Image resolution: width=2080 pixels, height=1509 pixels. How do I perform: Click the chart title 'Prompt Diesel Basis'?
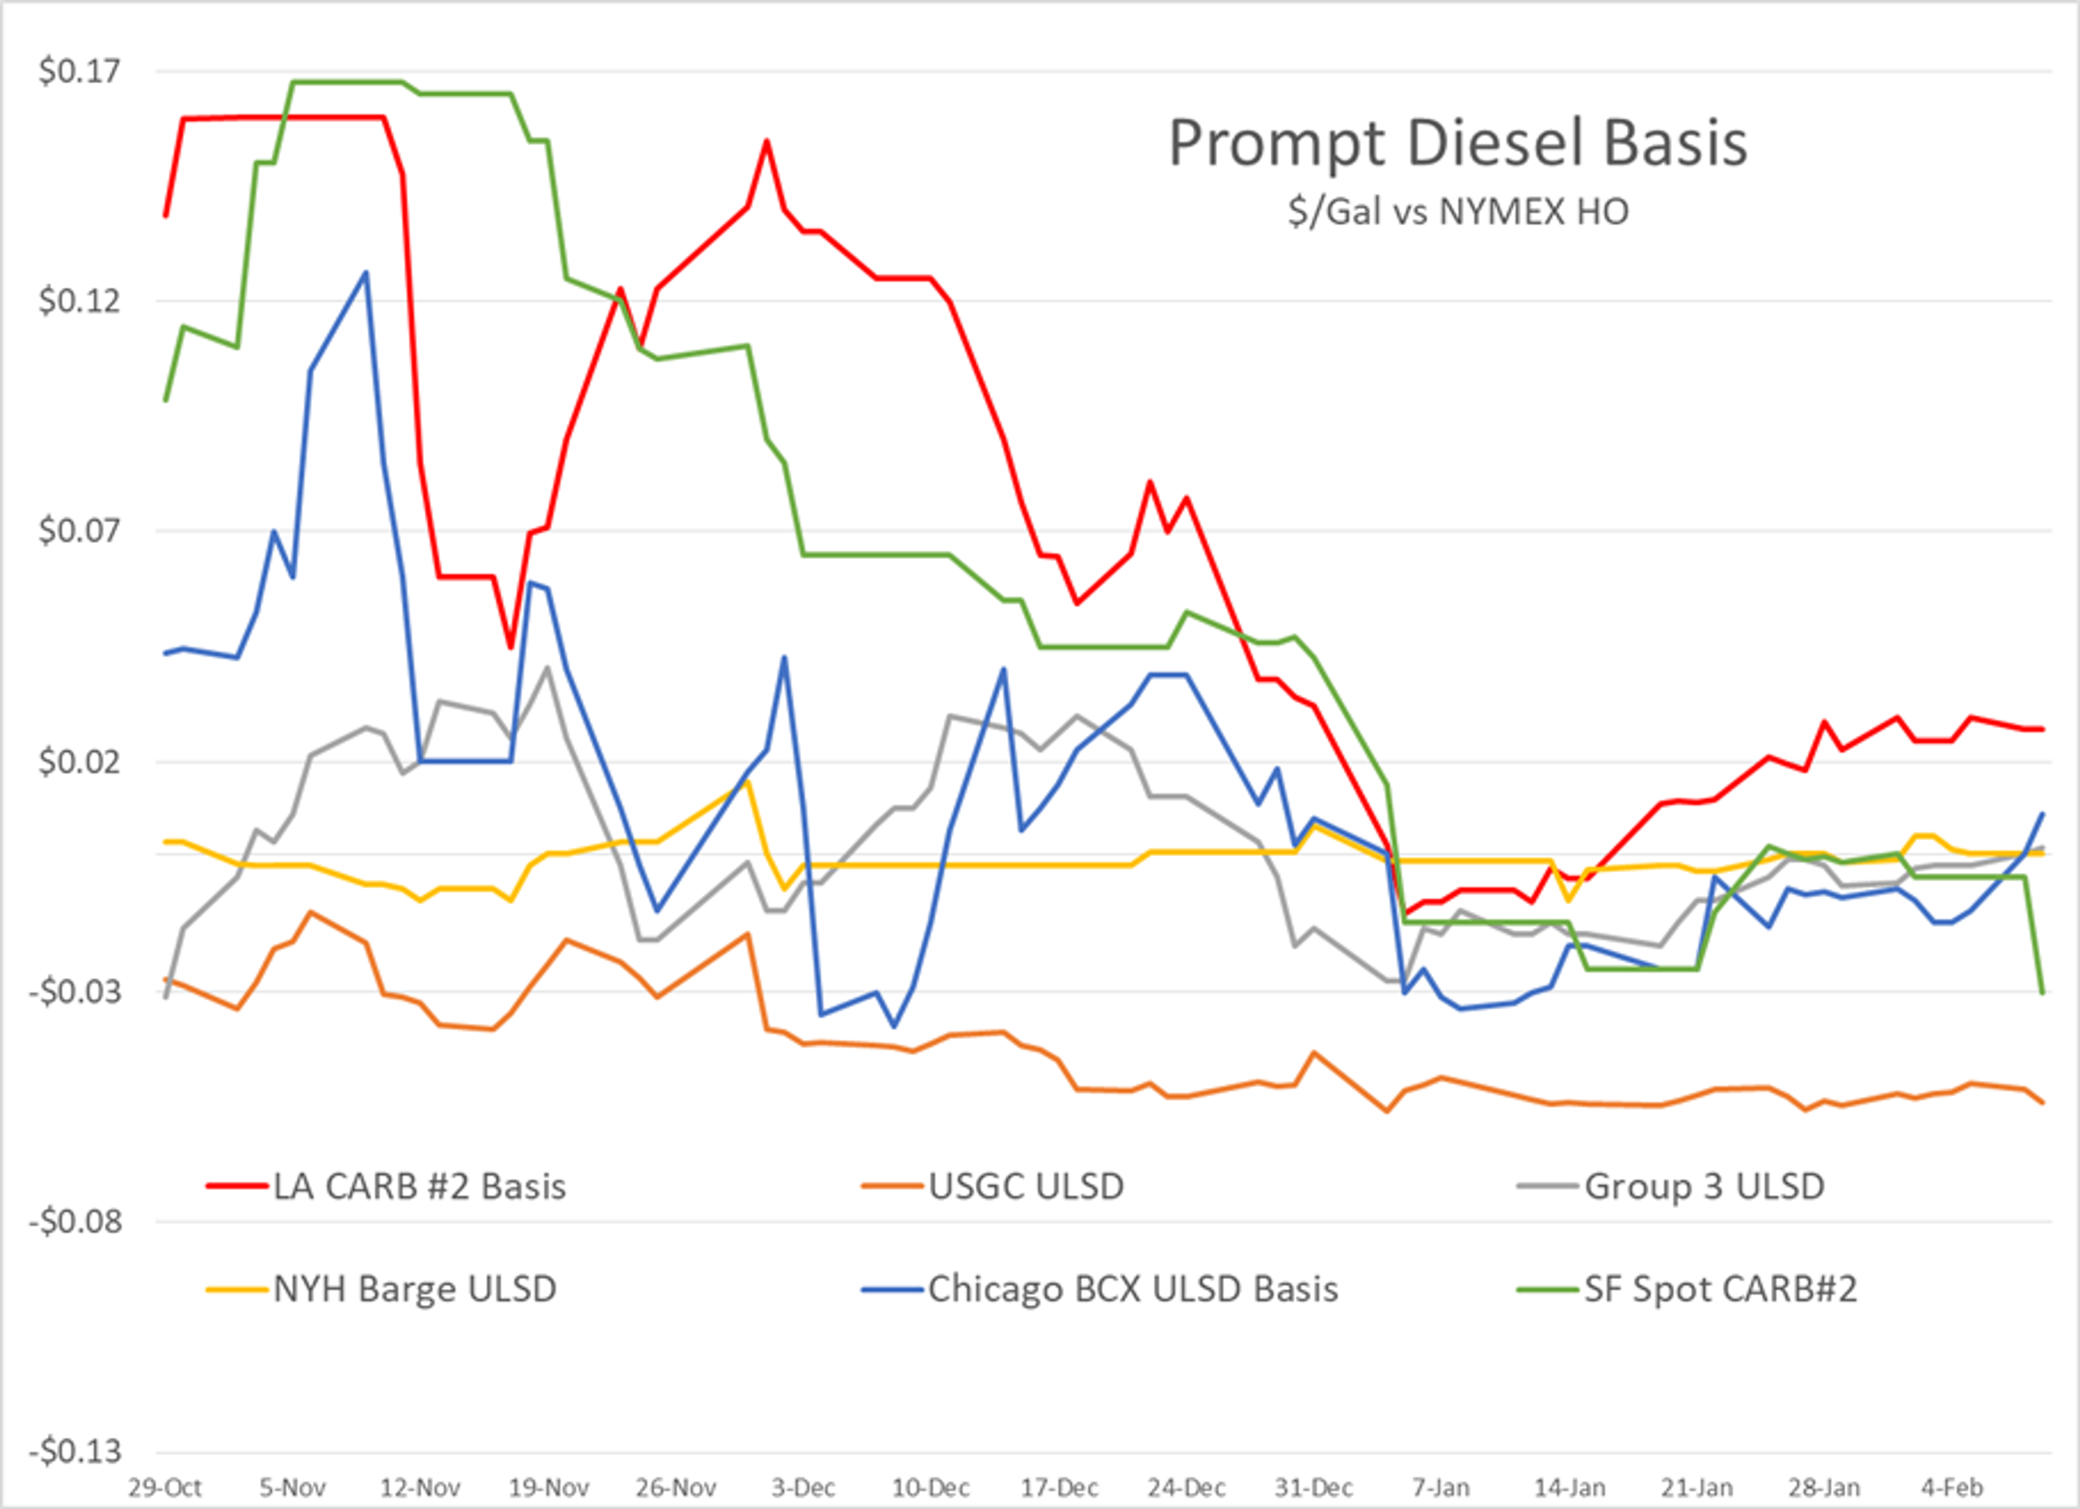click(1458, 145)
